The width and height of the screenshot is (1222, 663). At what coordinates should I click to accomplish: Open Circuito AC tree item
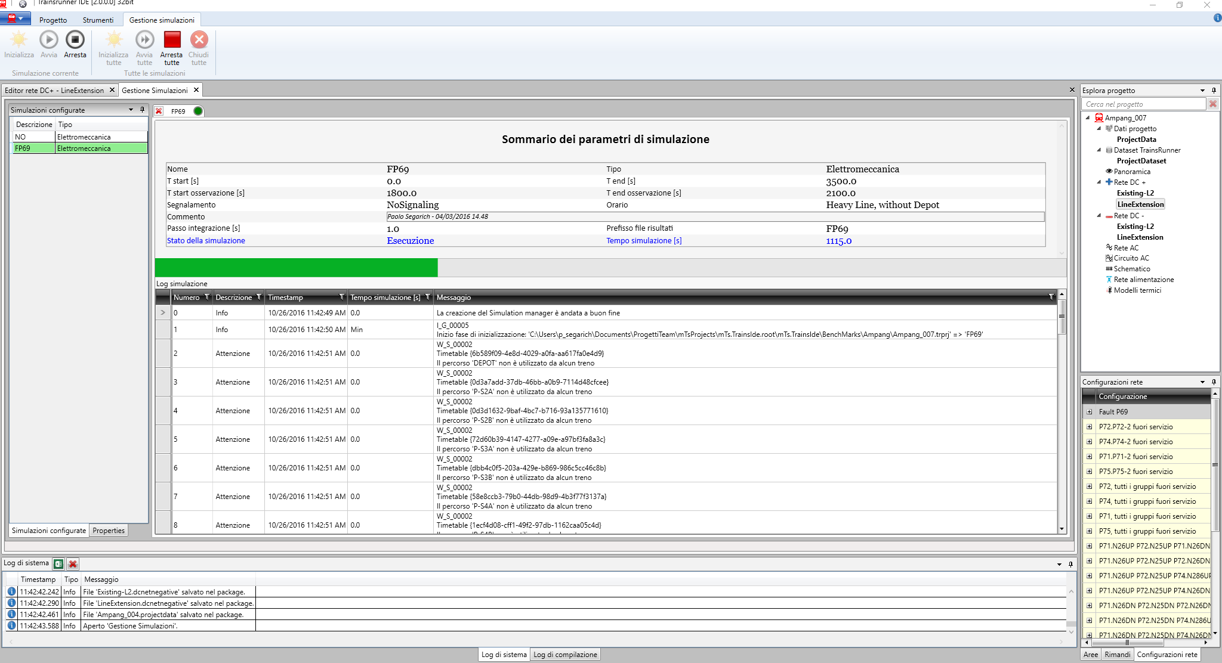pos(1131,258)
